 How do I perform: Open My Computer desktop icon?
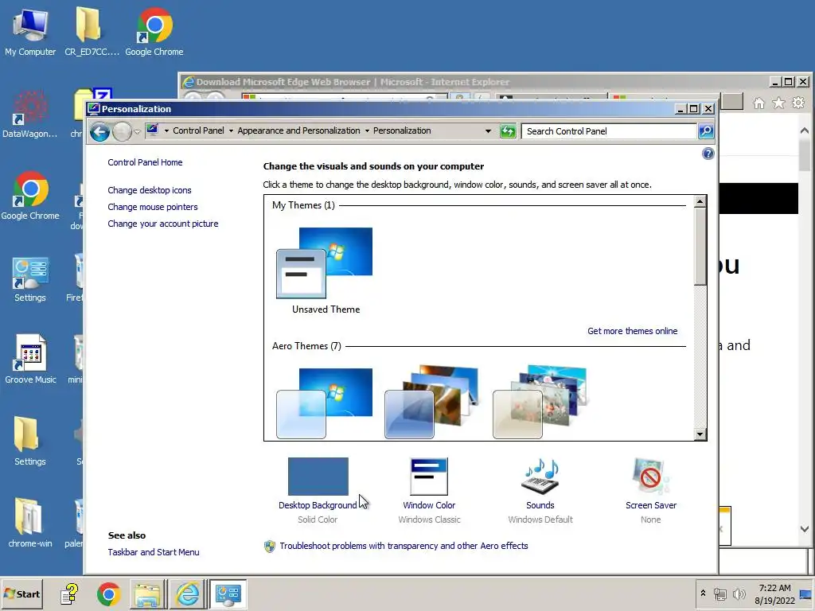point(30,32)
